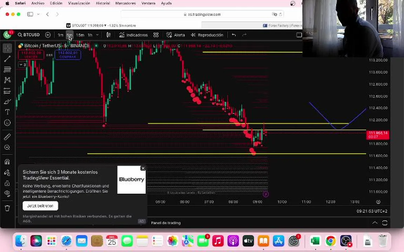Open the Archivo menu
The width and height of the screenshot is (404, 252).
38,3
